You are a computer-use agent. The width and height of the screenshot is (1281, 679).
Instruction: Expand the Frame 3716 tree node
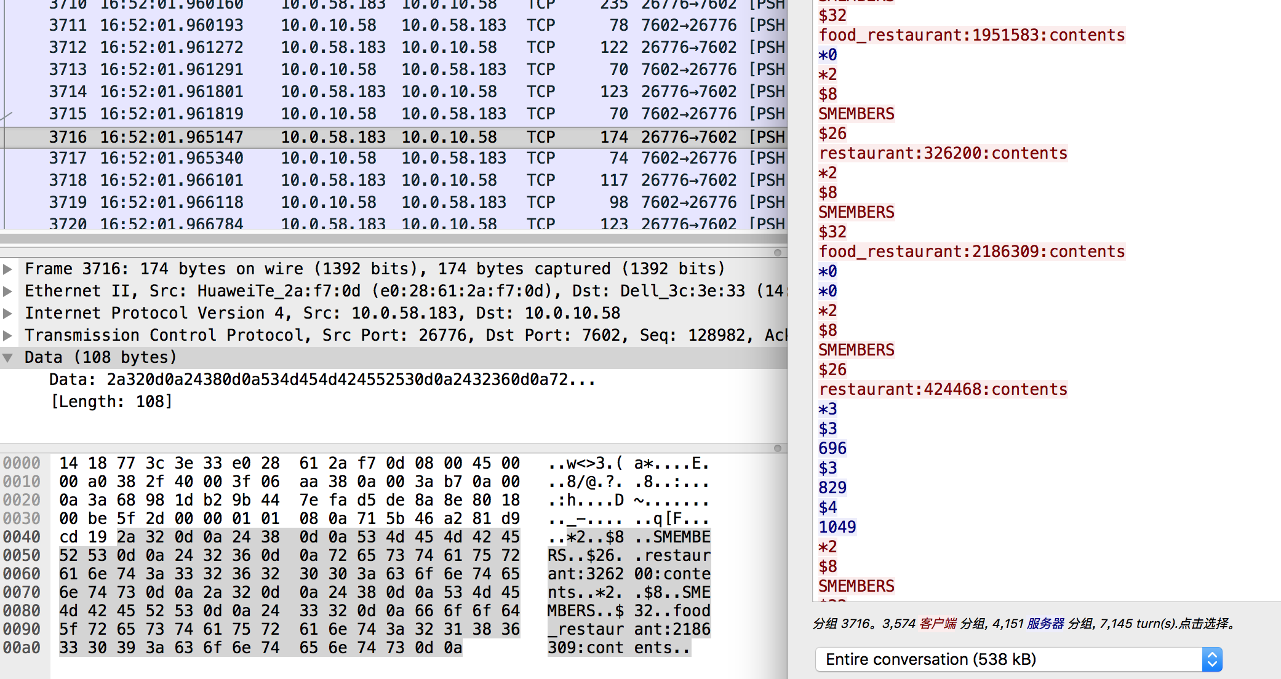coord(8,269)
